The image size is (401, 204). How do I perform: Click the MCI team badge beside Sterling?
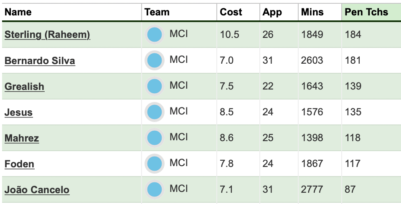pos(155,35)
